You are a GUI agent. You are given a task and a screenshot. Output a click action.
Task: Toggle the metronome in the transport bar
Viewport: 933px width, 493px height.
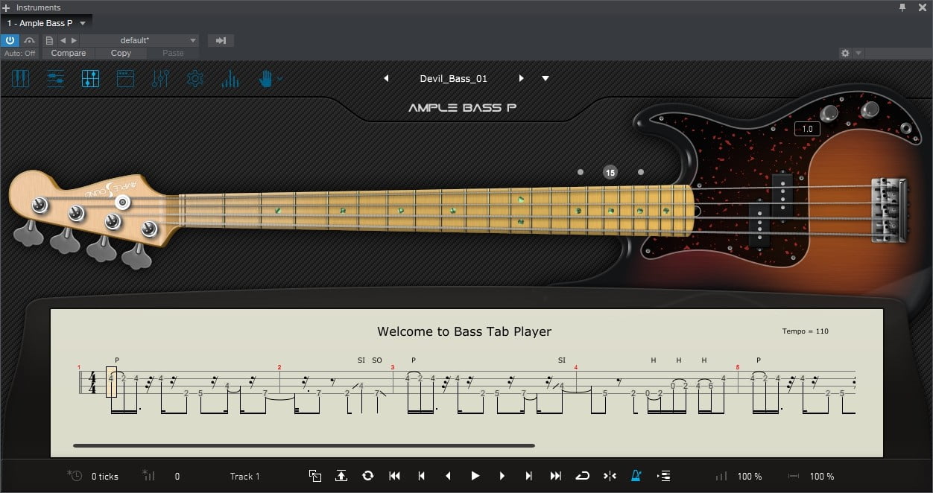coord(636,476)
